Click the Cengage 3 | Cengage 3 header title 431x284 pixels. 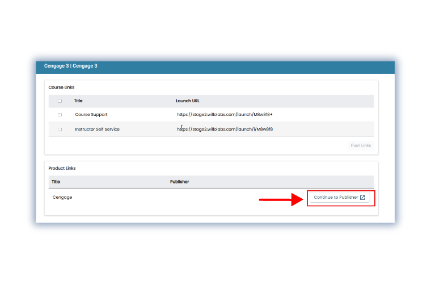pos(71,66)
